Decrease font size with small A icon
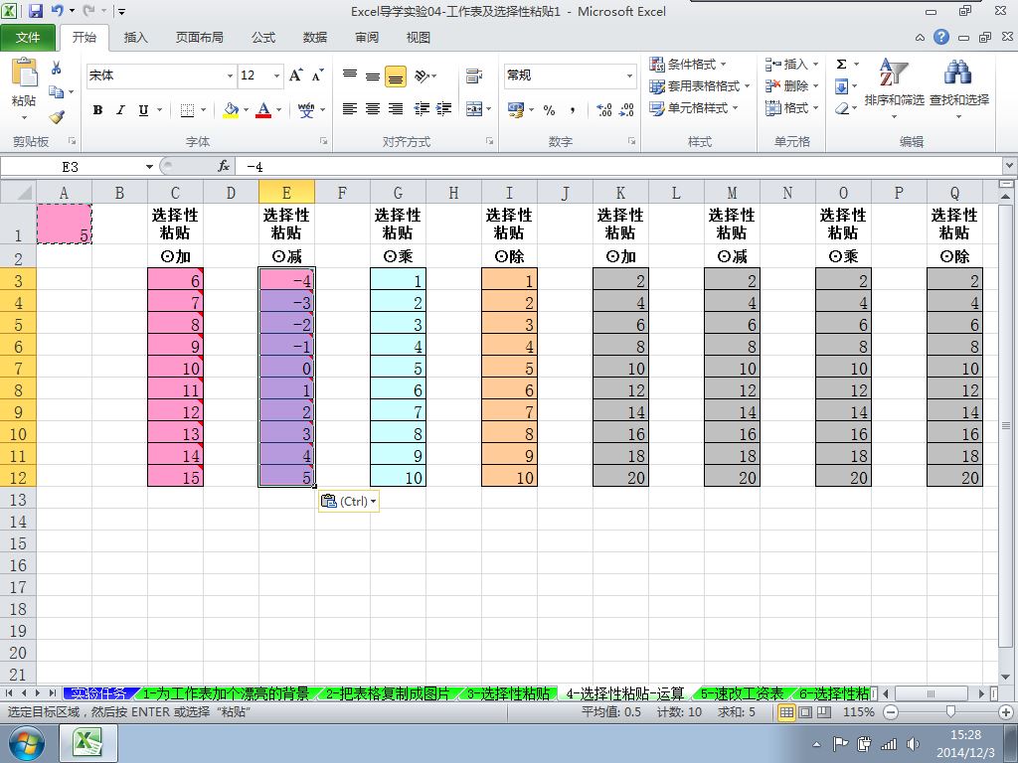 [x=317, y=76]
